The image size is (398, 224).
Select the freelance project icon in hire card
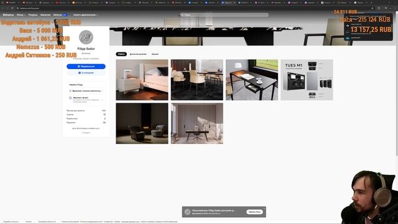point(70,98)
